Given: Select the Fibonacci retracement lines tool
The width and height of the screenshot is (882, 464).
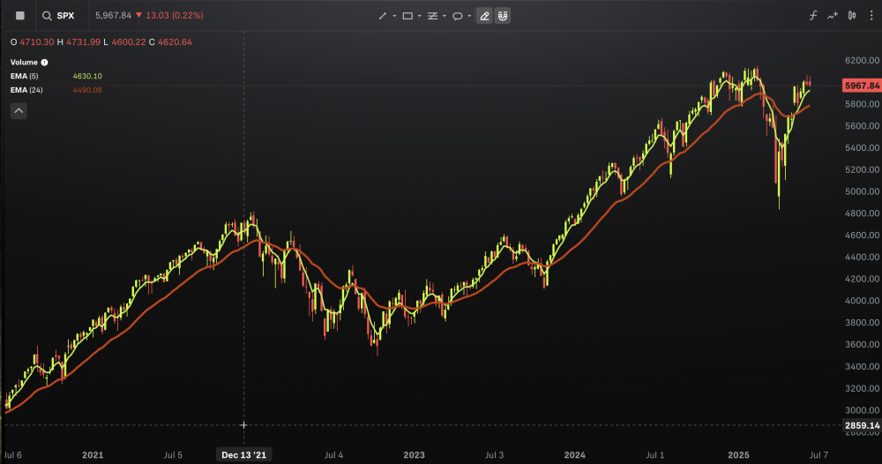Looking at the screenshot, I should (432, 16).
